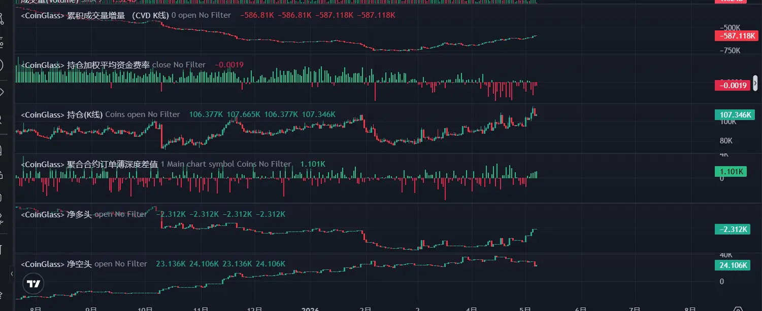This screenshot has height=311, width=762.
Task: Click 'Coins open No Filter' in 持仓 legend
Action: 142,114
